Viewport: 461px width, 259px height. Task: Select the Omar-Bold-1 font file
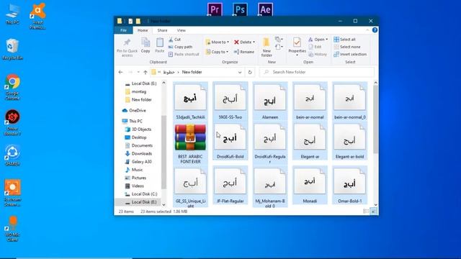tap(349, 185)
